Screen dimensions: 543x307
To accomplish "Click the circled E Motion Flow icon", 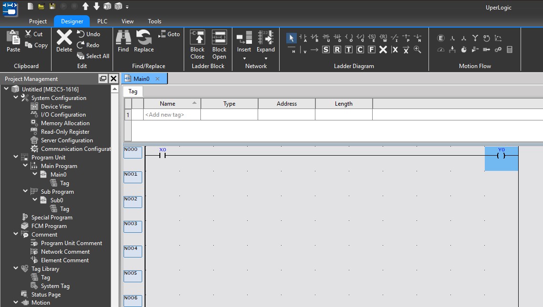I will tap(440, 38).
